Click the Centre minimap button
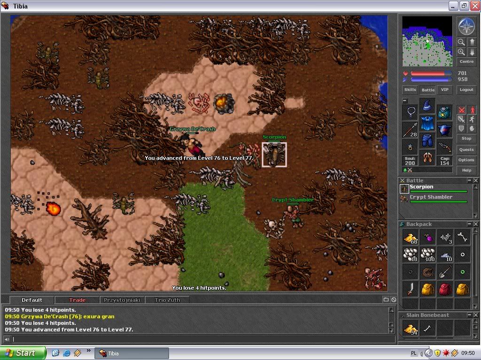 tap(466, 61)
